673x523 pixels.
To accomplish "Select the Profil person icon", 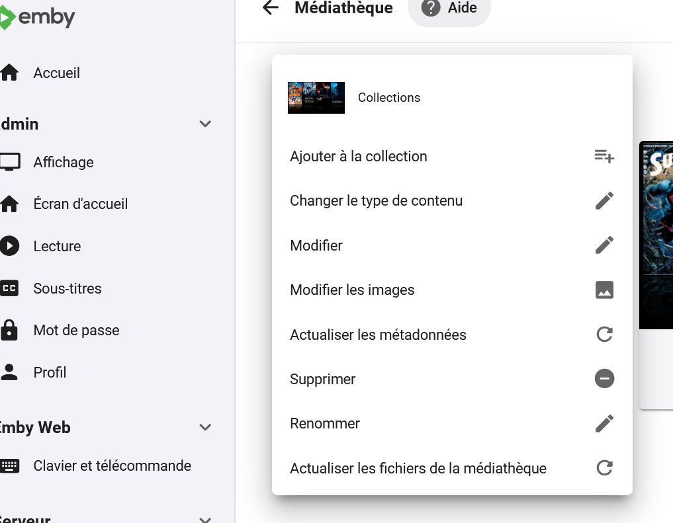I will pyautogui.click(x=11, y=372).
